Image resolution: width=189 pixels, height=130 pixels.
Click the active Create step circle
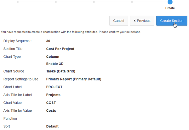click(170, 2)
